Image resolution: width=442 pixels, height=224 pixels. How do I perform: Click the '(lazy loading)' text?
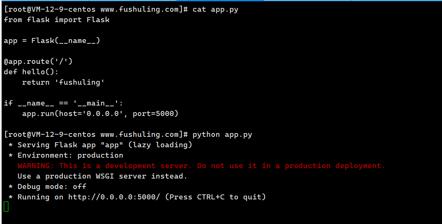click(x=160, y=145)
